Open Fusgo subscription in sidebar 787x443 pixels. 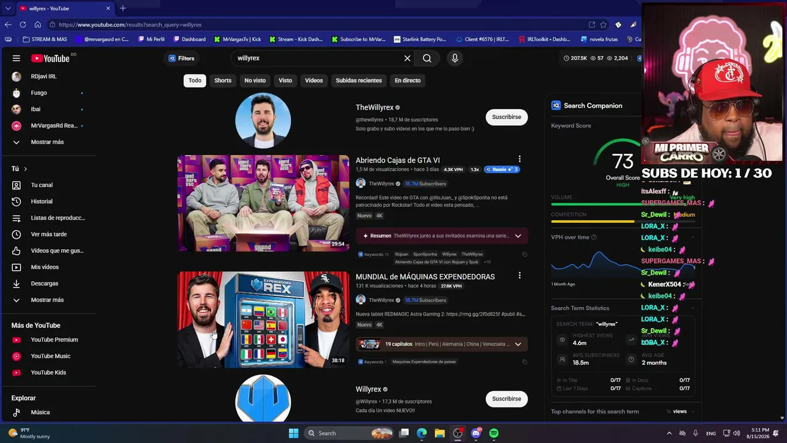(x=49, y=93)
